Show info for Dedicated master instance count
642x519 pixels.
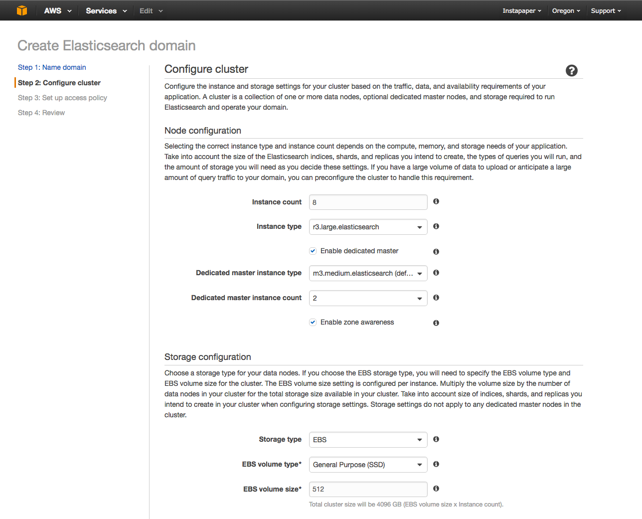[436, 298]
